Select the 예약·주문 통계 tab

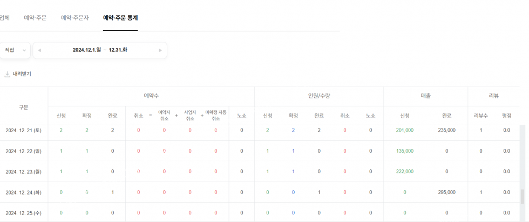click(120, 18)
